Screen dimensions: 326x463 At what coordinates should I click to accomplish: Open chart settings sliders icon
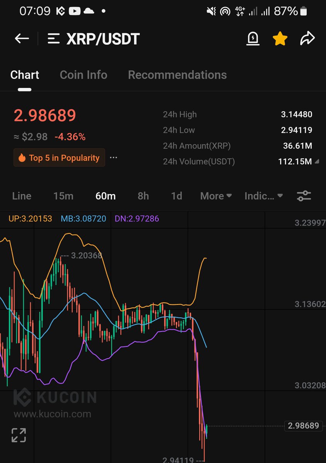[304, 196]
